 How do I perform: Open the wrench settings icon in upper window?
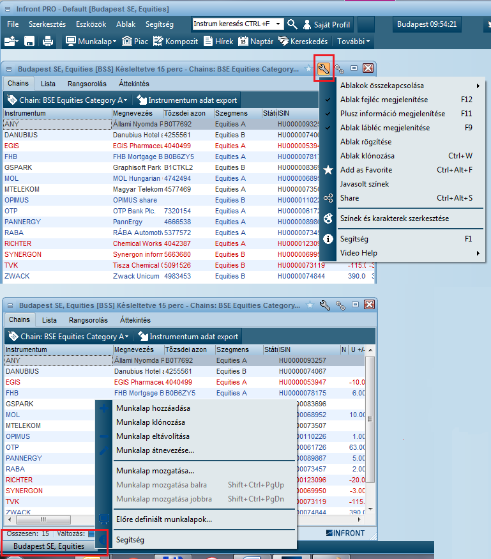[x=324, y=68]
